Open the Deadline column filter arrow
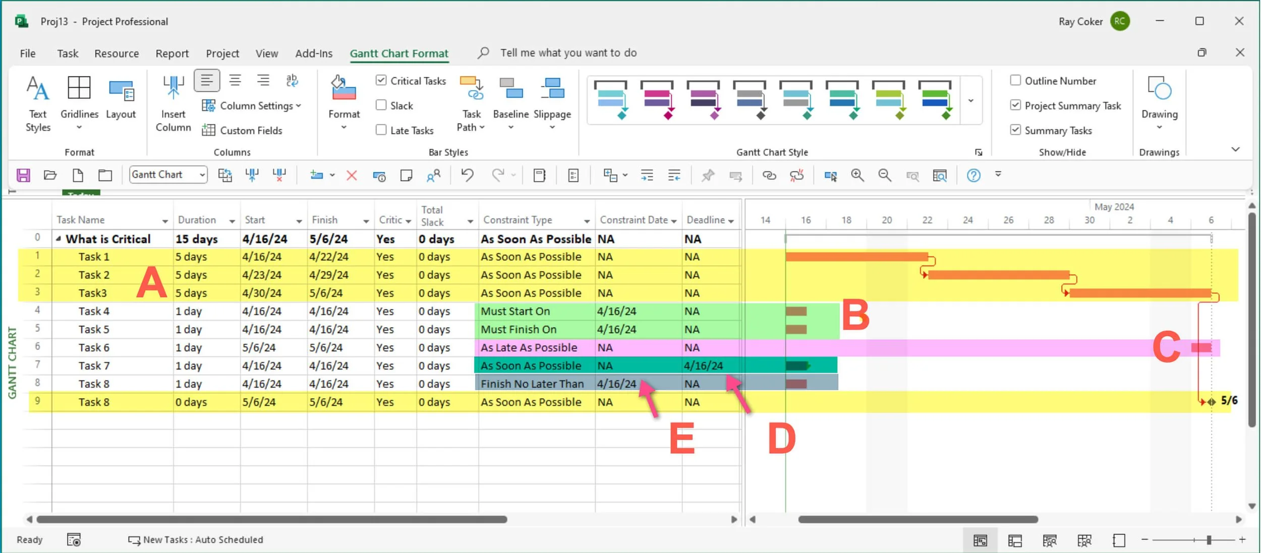Image resolution: width=1261 pixels, height=553 pixels. coord(731,221)
